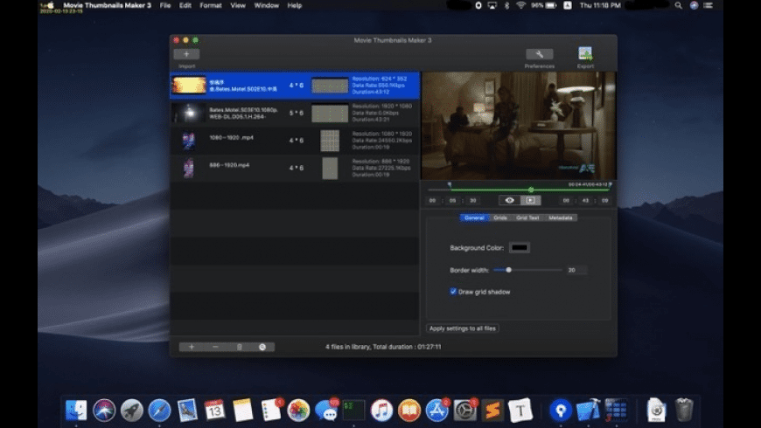Click the Spotlight search icon in menu bar
Screen dimensions: 761x428
679,5
